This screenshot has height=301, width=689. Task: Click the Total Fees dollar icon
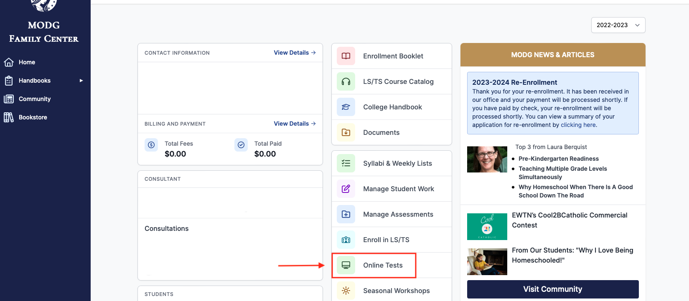[151, 145]
